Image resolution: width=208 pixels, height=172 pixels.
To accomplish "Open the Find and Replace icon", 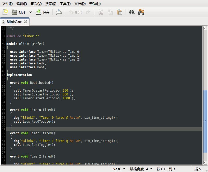I will tap(141, 12).
